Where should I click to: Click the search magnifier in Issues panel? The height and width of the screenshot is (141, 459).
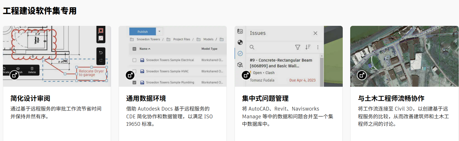tap(252, 47)
